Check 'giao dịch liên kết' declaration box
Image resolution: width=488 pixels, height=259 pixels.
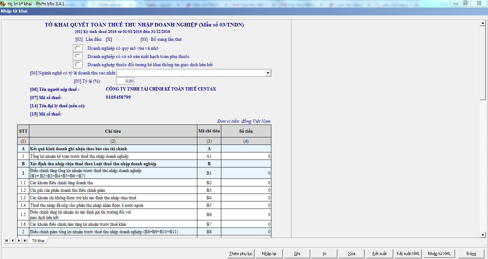coord(78,65)
